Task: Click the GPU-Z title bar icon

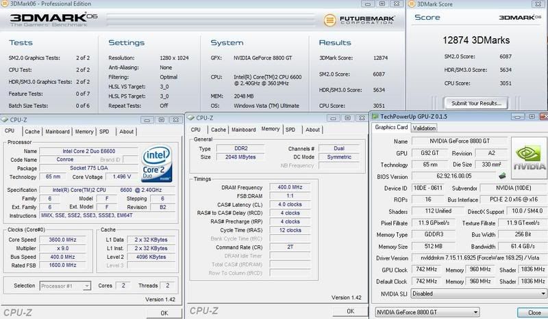Action: (x=376, y=115)
